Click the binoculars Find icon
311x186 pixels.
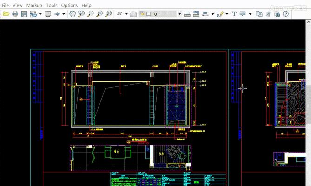click(277, 14)
